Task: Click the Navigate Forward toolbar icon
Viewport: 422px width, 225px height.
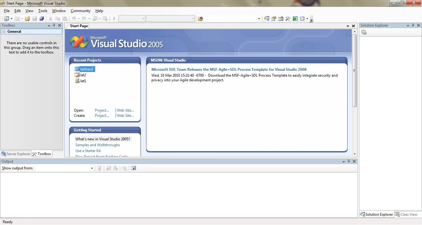Action: click(x=105, y=19)
